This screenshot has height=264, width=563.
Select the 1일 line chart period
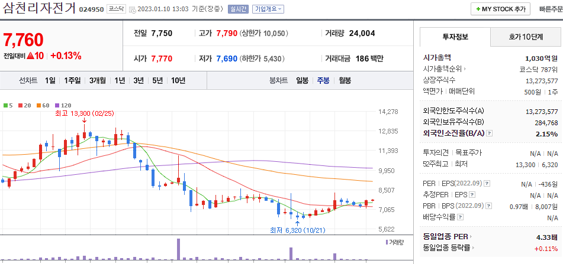[x=50, y=80]
